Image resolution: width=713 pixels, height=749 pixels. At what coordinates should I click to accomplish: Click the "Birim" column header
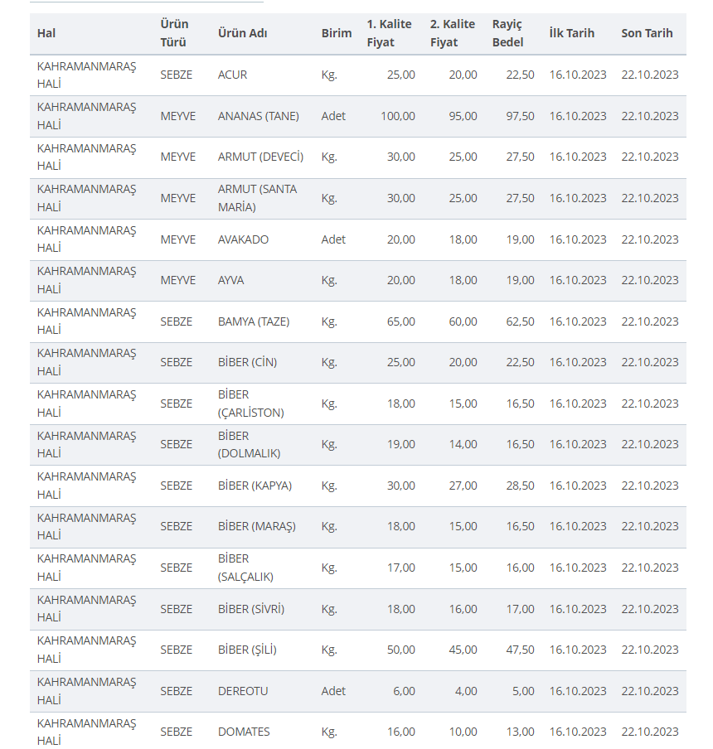point(337,34)
